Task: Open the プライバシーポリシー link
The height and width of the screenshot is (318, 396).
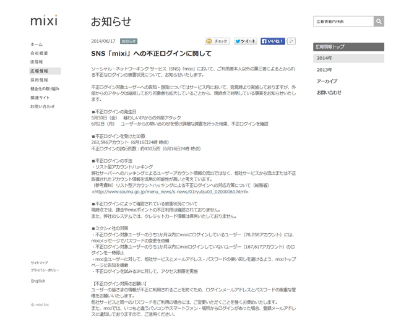Action: [45, 270]
